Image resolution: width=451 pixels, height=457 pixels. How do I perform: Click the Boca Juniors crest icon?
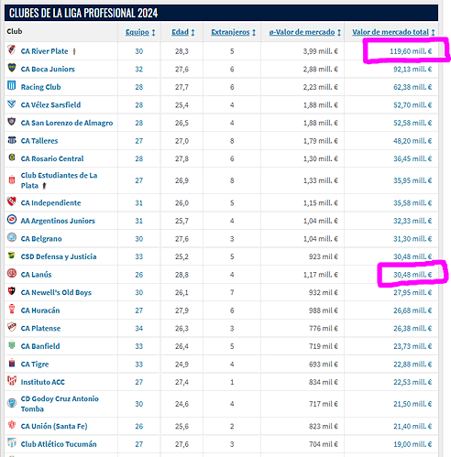(12, 68)
